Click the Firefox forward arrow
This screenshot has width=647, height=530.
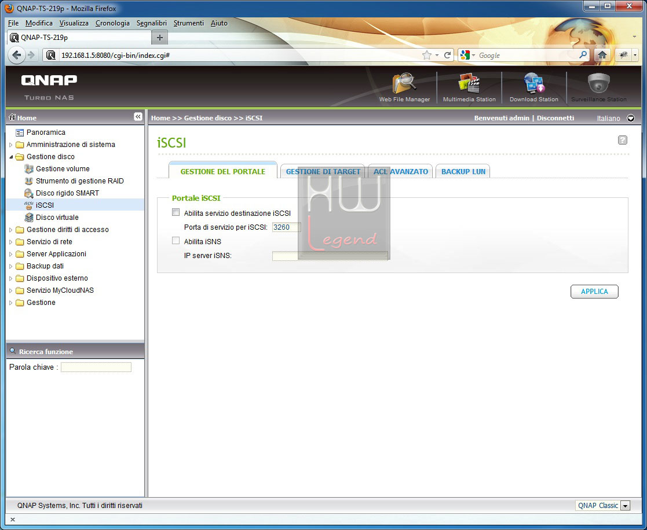[x=31, y=55]
